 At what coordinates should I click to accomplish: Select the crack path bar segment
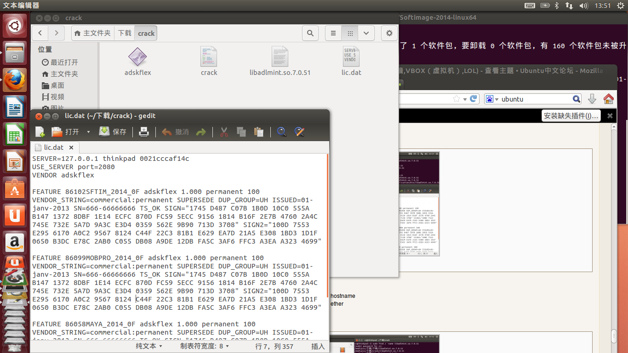[x=146, y=33]
